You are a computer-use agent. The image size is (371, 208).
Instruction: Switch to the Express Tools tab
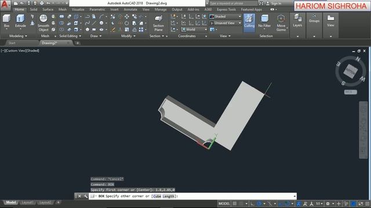[226, 9]
